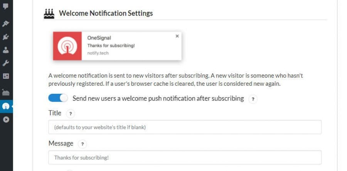The height and width of the screenshot is (171, 347).
Task: Click the red OneSignal logo in the preview
Action: (67, 46)
